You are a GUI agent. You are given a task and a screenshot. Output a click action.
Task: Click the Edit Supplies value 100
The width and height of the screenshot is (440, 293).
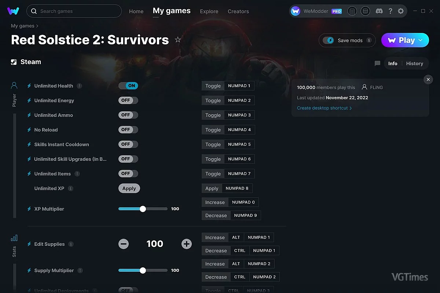click(x=155, y=244)
